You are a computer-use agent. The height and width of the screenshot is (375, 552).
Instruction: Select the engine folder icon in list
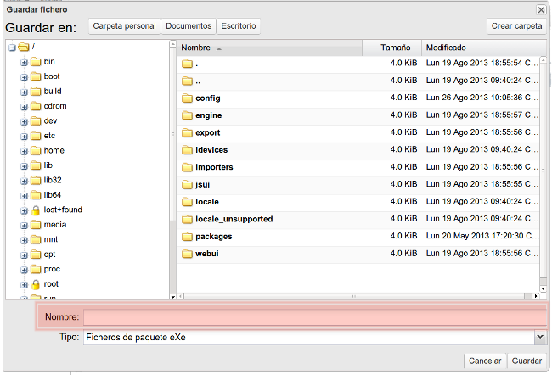[187, 115]
